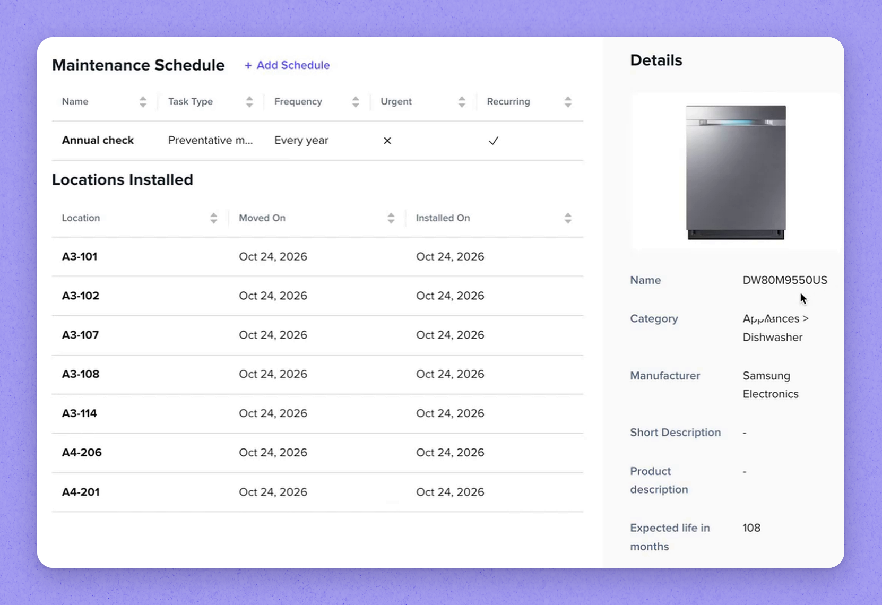Sort by Name column arrows

[143, 102]
